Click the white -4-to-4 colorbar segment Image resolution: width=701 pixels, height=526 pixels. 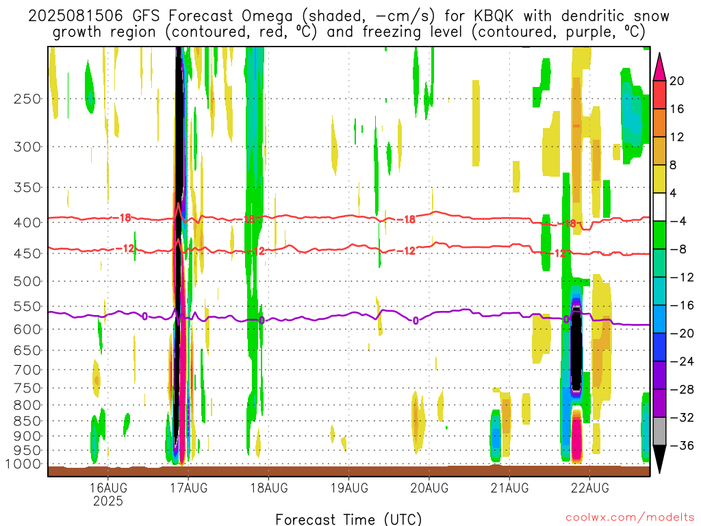click(x=659, y=207)
